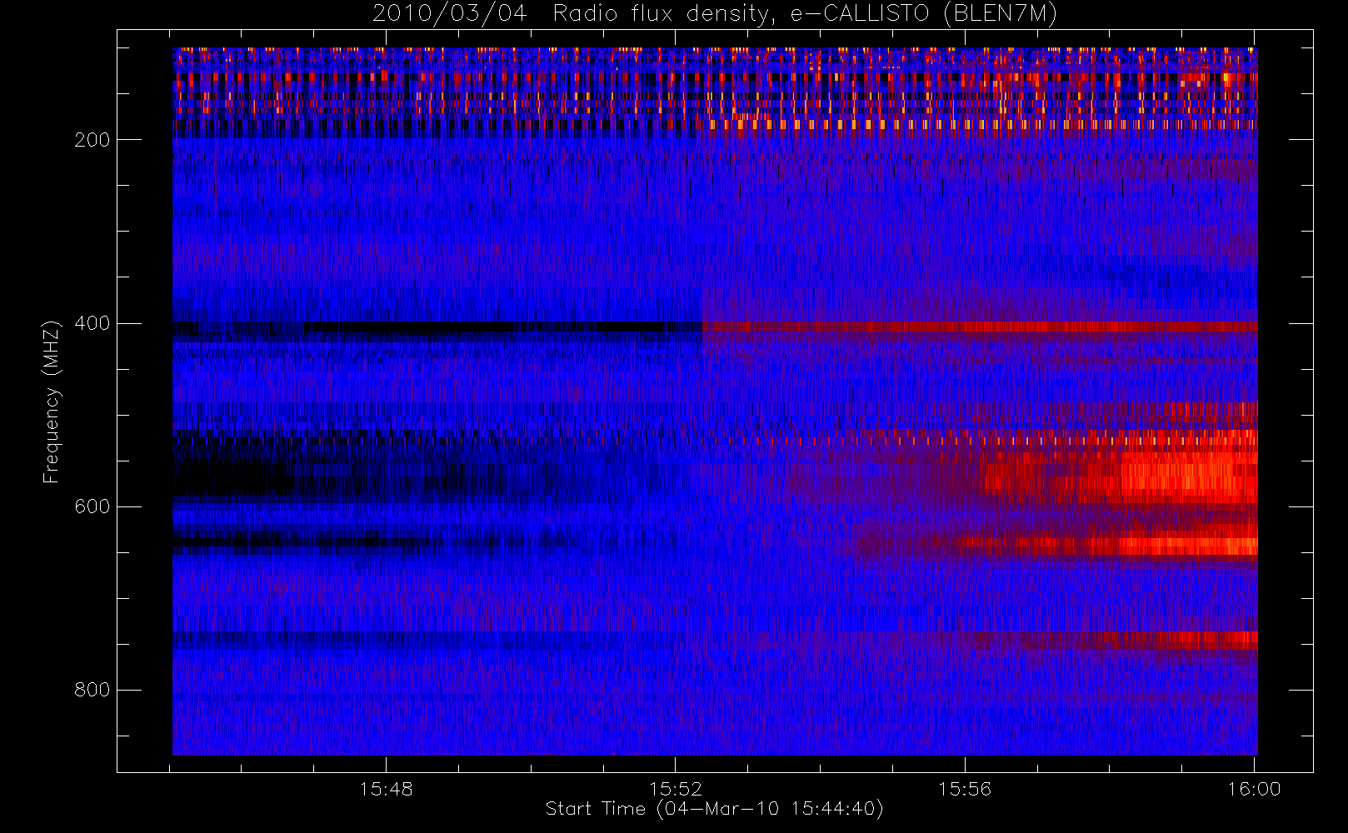Click the 400 frequency tick label

pyautogui.click(x=92, y=323)
